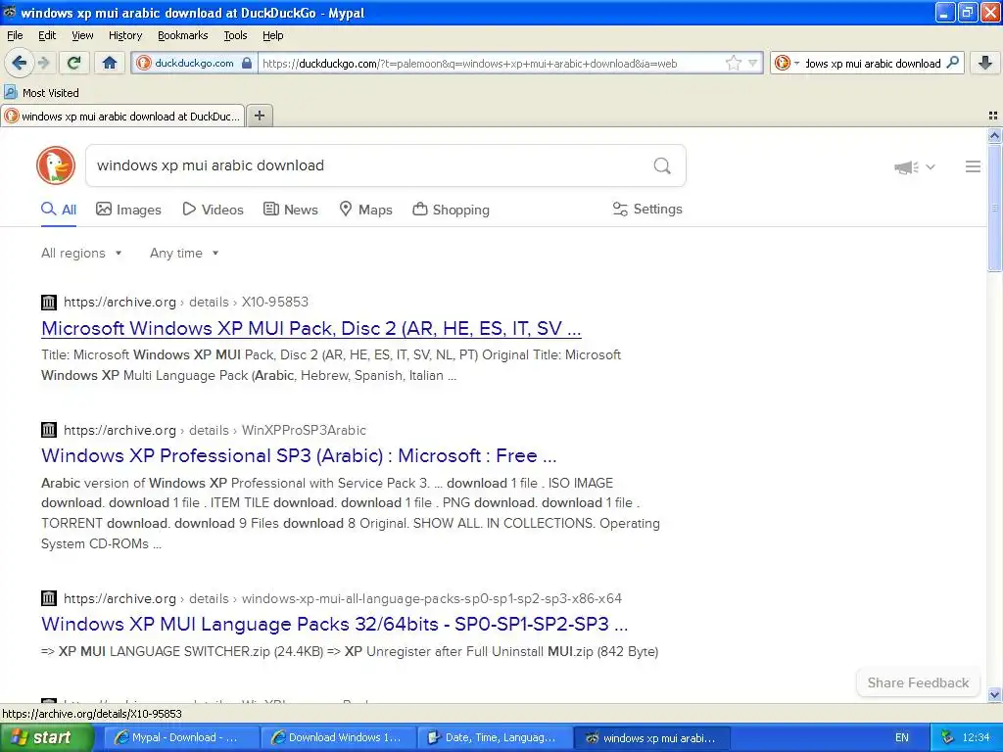The width and height of the screenshot is (1003, 752).
Task: Click the 12:34 taskbar clock
Action: click(x=977, y=738)
